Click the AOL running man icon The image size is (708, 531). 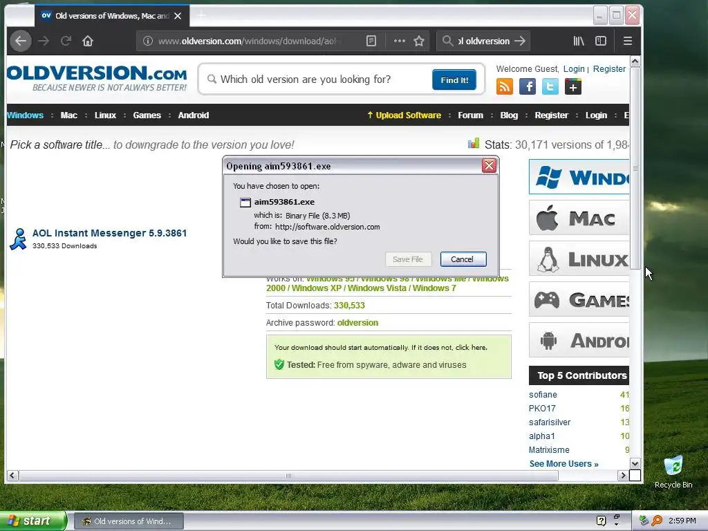[x=19, y=239]
